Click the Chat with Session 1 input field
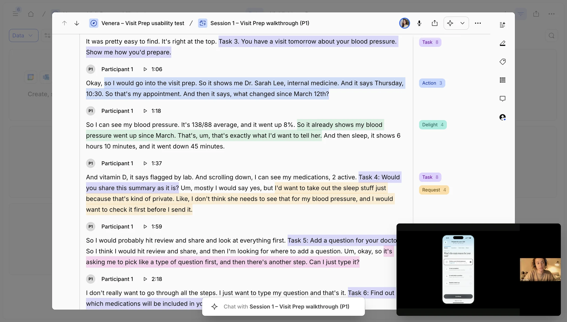 click(x=283, y=307)
